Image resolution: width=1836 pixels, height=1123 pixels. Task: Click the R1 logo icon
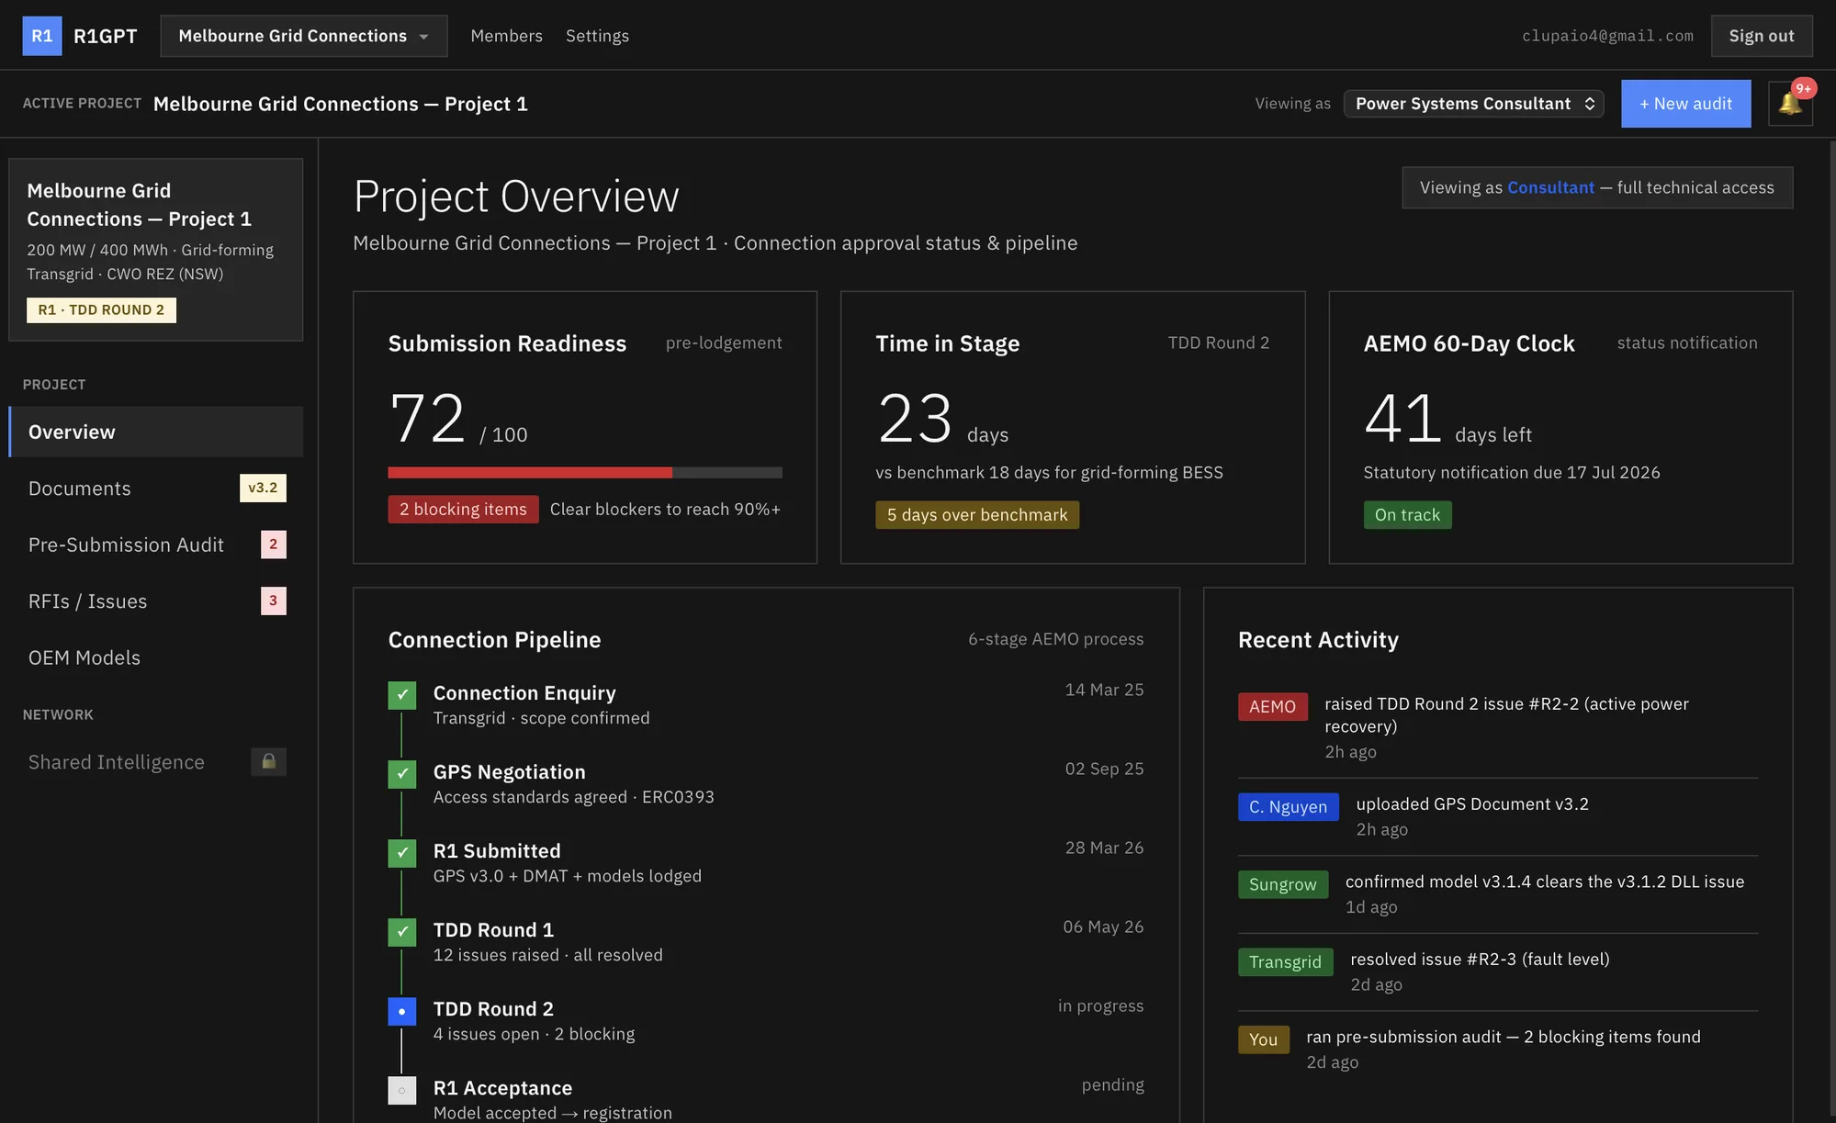point(42,36)
